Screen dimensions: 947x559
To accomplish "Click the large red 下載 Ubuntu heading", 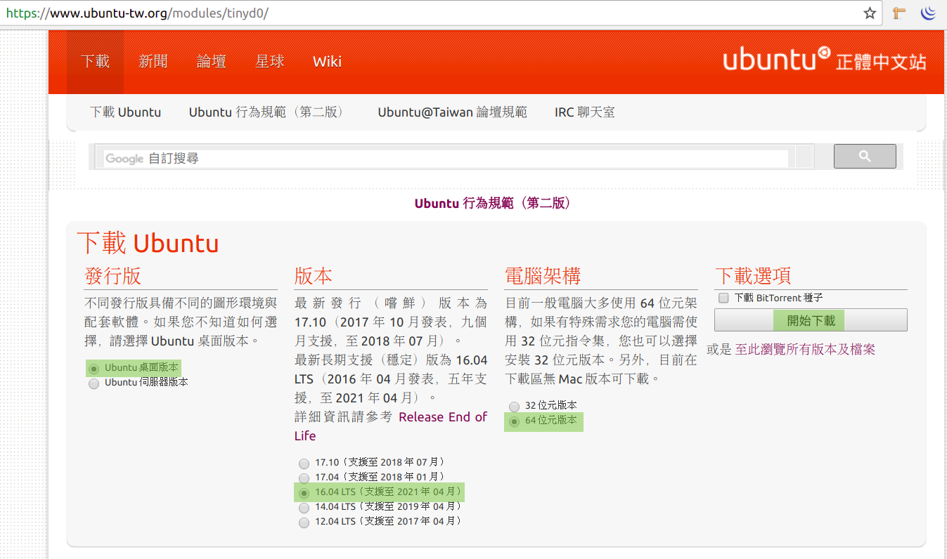I will coord(148,243).
